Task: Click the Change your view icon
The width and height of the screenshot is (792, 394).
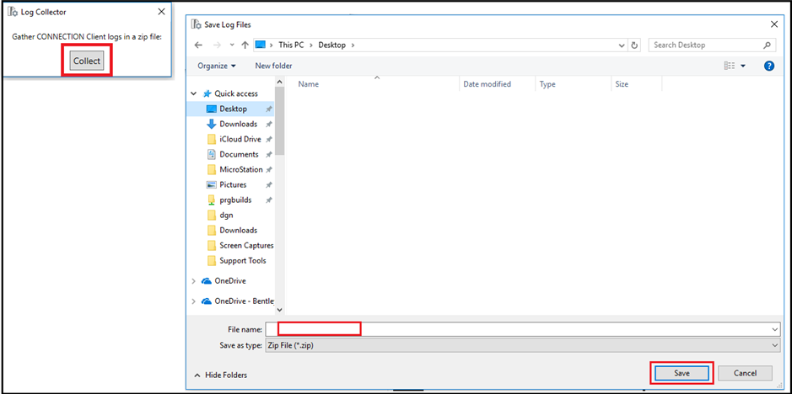Action: (729, 66)
